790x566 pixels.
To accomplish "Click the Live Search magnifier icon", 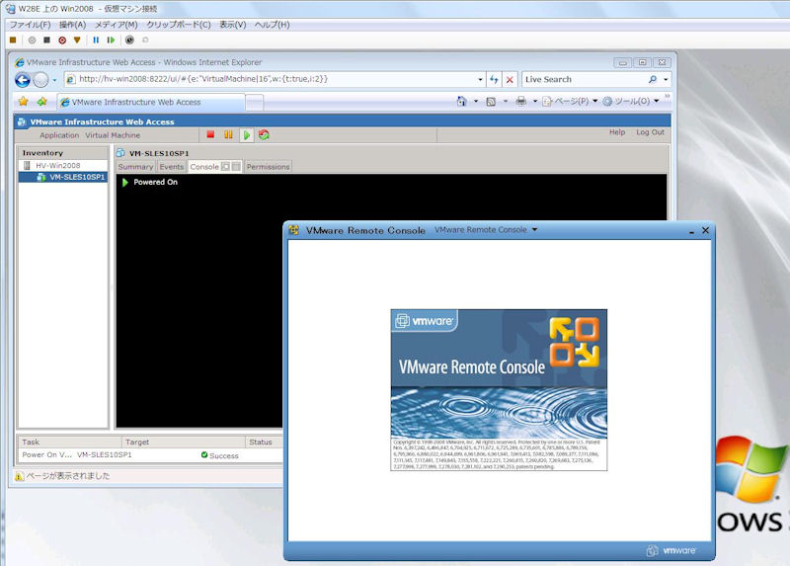I will [x=653, y=79].
